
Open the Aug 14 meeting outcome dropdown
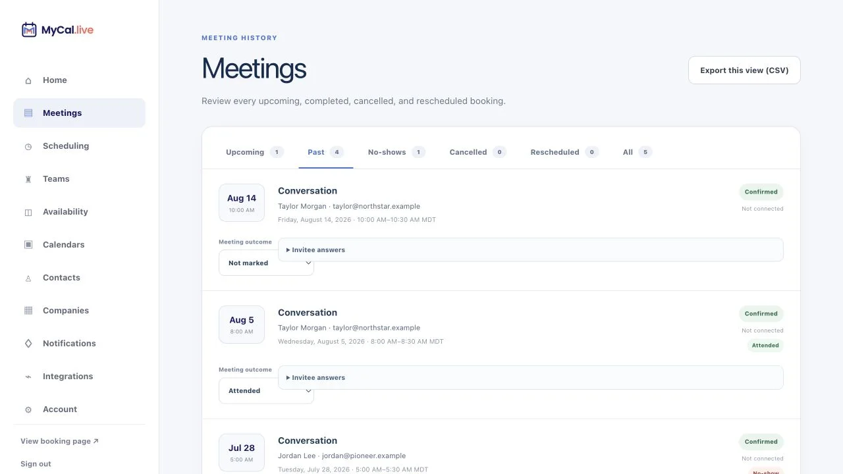[266, 263]
